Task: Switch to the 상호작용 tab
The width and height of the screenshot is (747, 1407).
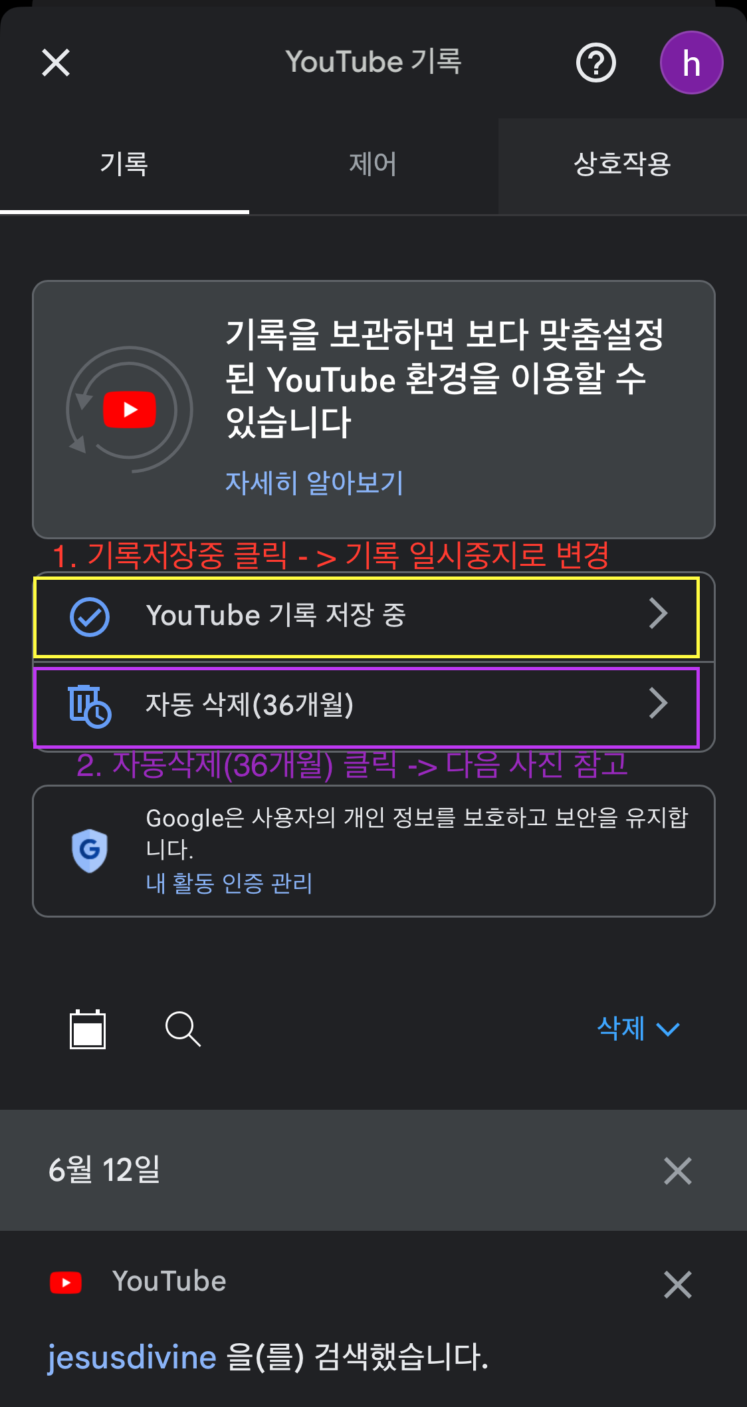Action: [623, 164]
